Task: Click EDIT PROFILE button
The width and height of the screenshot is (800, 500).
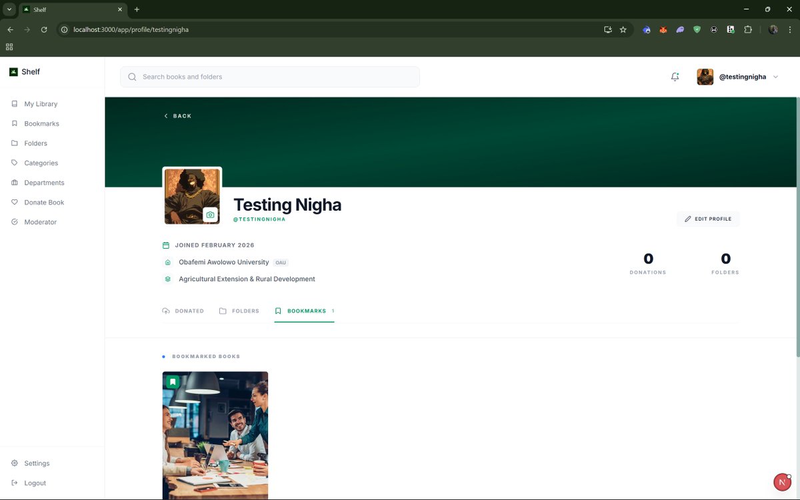Action: [x=708, y=219]
